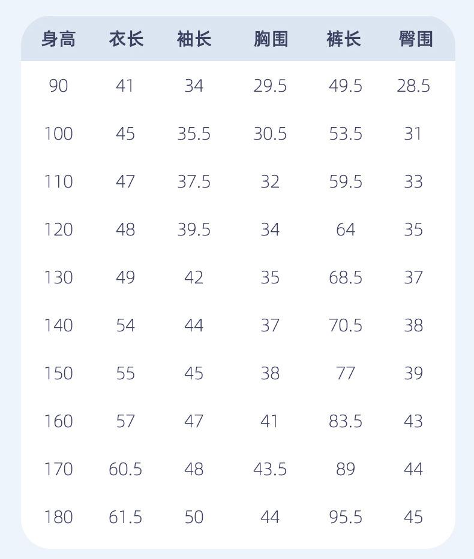Select the 袖长 header label
This screenshot has width=474, height=559.
click(x=194, y=39)
